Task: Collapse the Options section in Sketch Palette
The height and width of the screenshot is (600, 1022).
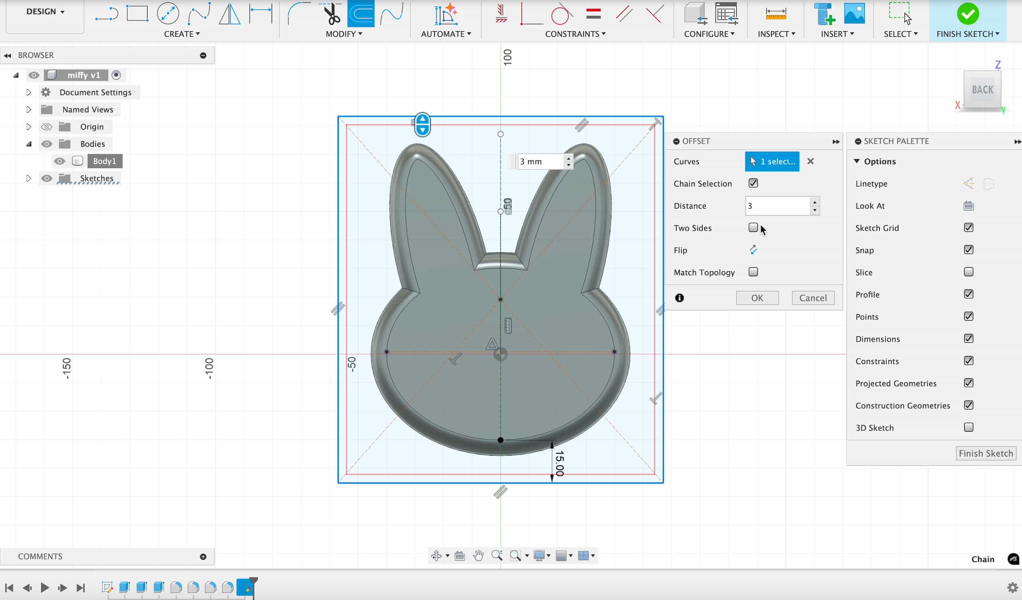Action: pyautogui.click(x=857, y=161)
